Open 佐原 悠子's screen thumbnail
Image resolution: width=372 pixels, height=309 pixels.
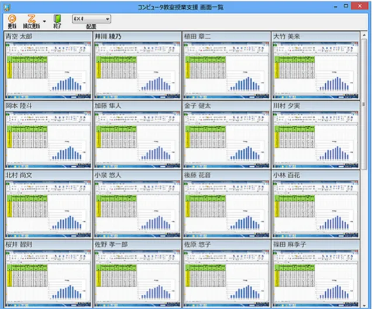pyautogui.click(x=226, y=278)
